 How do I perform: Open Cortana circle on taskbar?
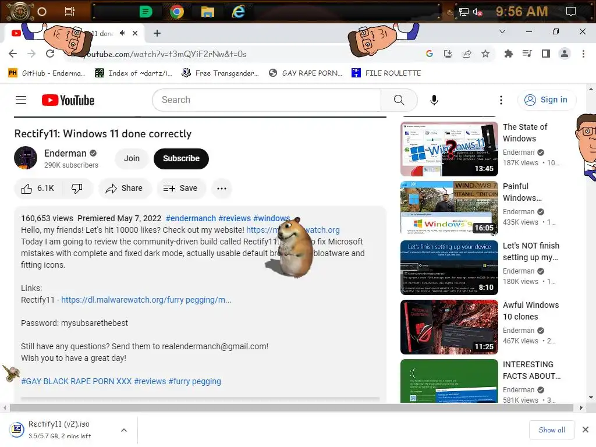[x=42, y=12]
